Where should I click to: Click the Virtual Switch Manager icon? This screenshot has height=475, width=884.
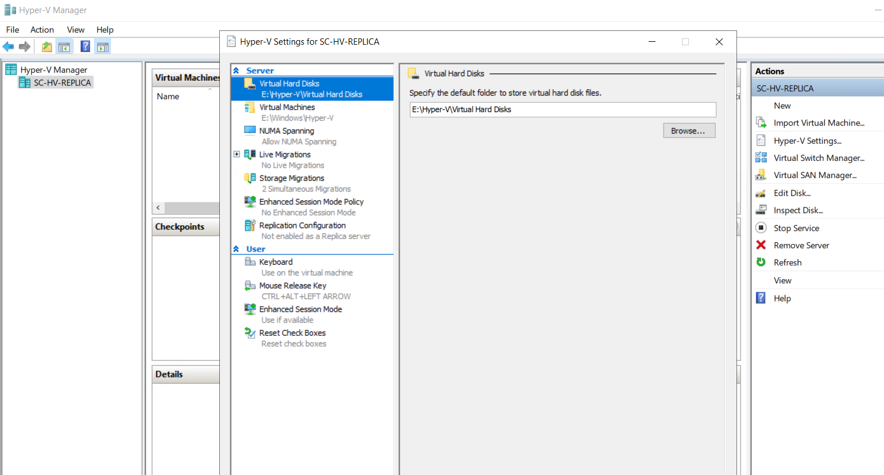pyautogui.click(x=761, y=158)
